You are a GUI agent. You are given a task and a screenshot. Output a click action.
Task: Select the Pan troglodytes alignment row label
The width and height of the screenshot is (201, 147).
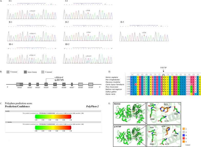[113, 80]
